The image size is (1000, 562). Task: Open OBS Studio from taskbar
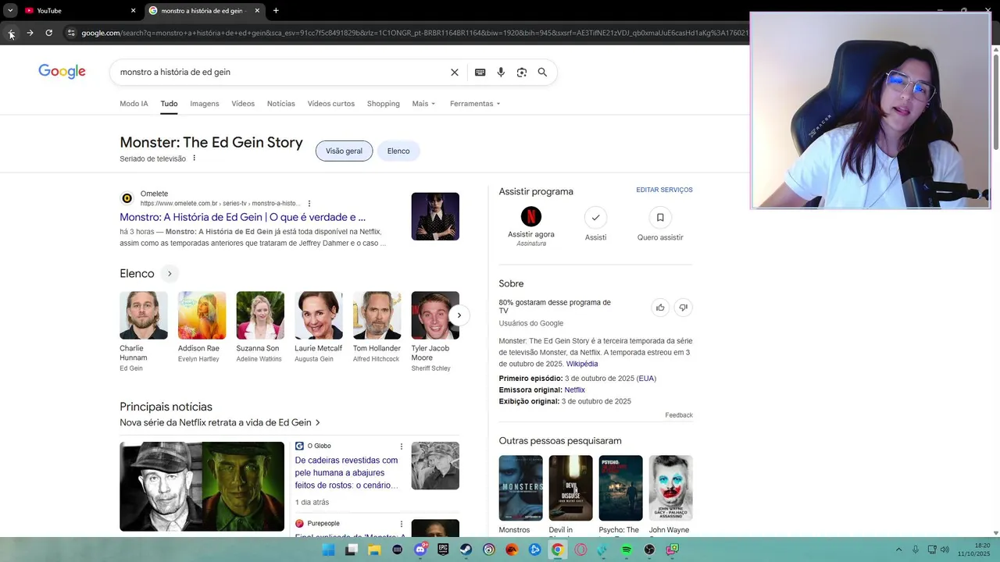(x=649, y=550)
